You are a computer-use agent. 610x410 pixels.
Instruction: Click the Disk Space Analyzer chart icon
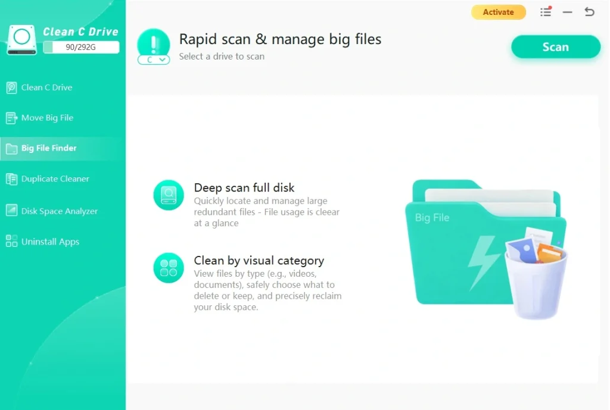coord(12,210)
